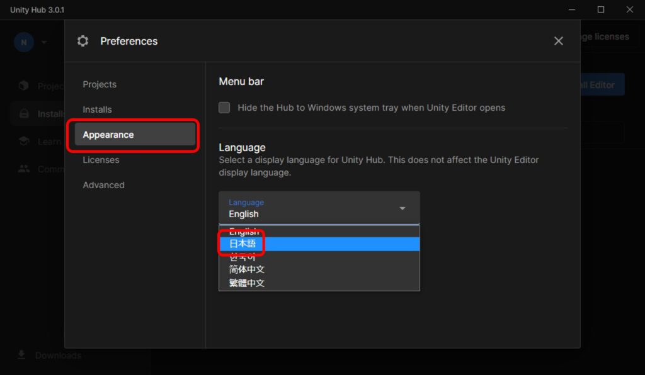645x375 pixels.
Task: Open the Licenses preferences section
Action: point(101,160)
